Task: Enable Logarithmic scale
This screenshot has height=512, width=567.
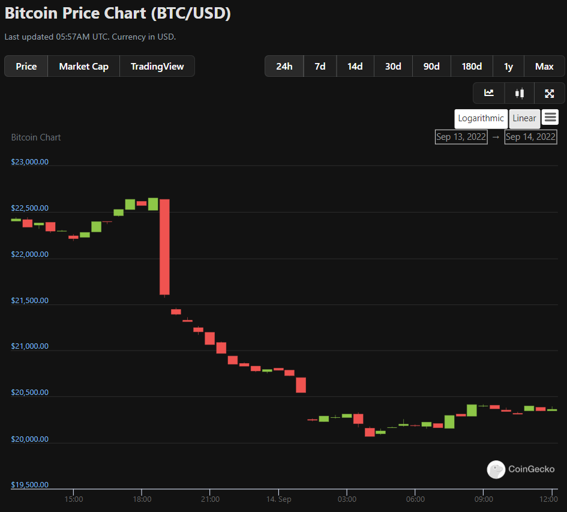Action: 481,119
